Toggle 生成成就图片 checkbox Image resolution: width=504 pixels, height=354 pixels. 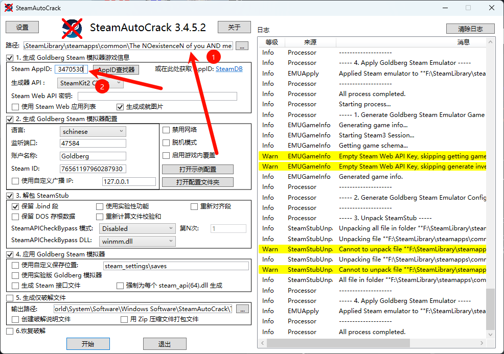[121, 107]
